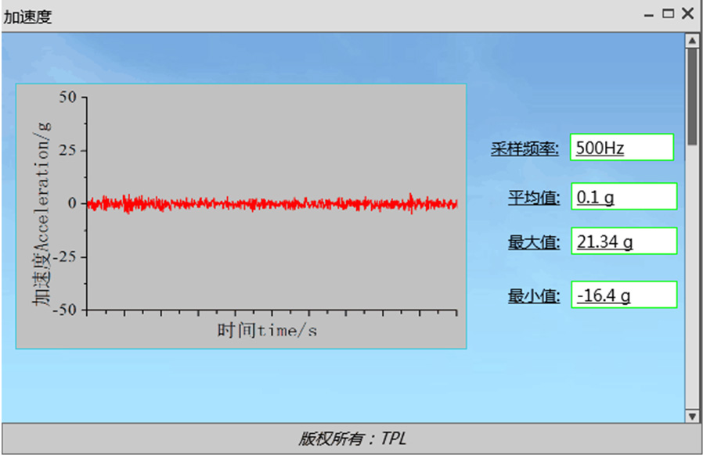Close the 加速度 window
Viewport: 703px width, 455px height.
[688, 13]
